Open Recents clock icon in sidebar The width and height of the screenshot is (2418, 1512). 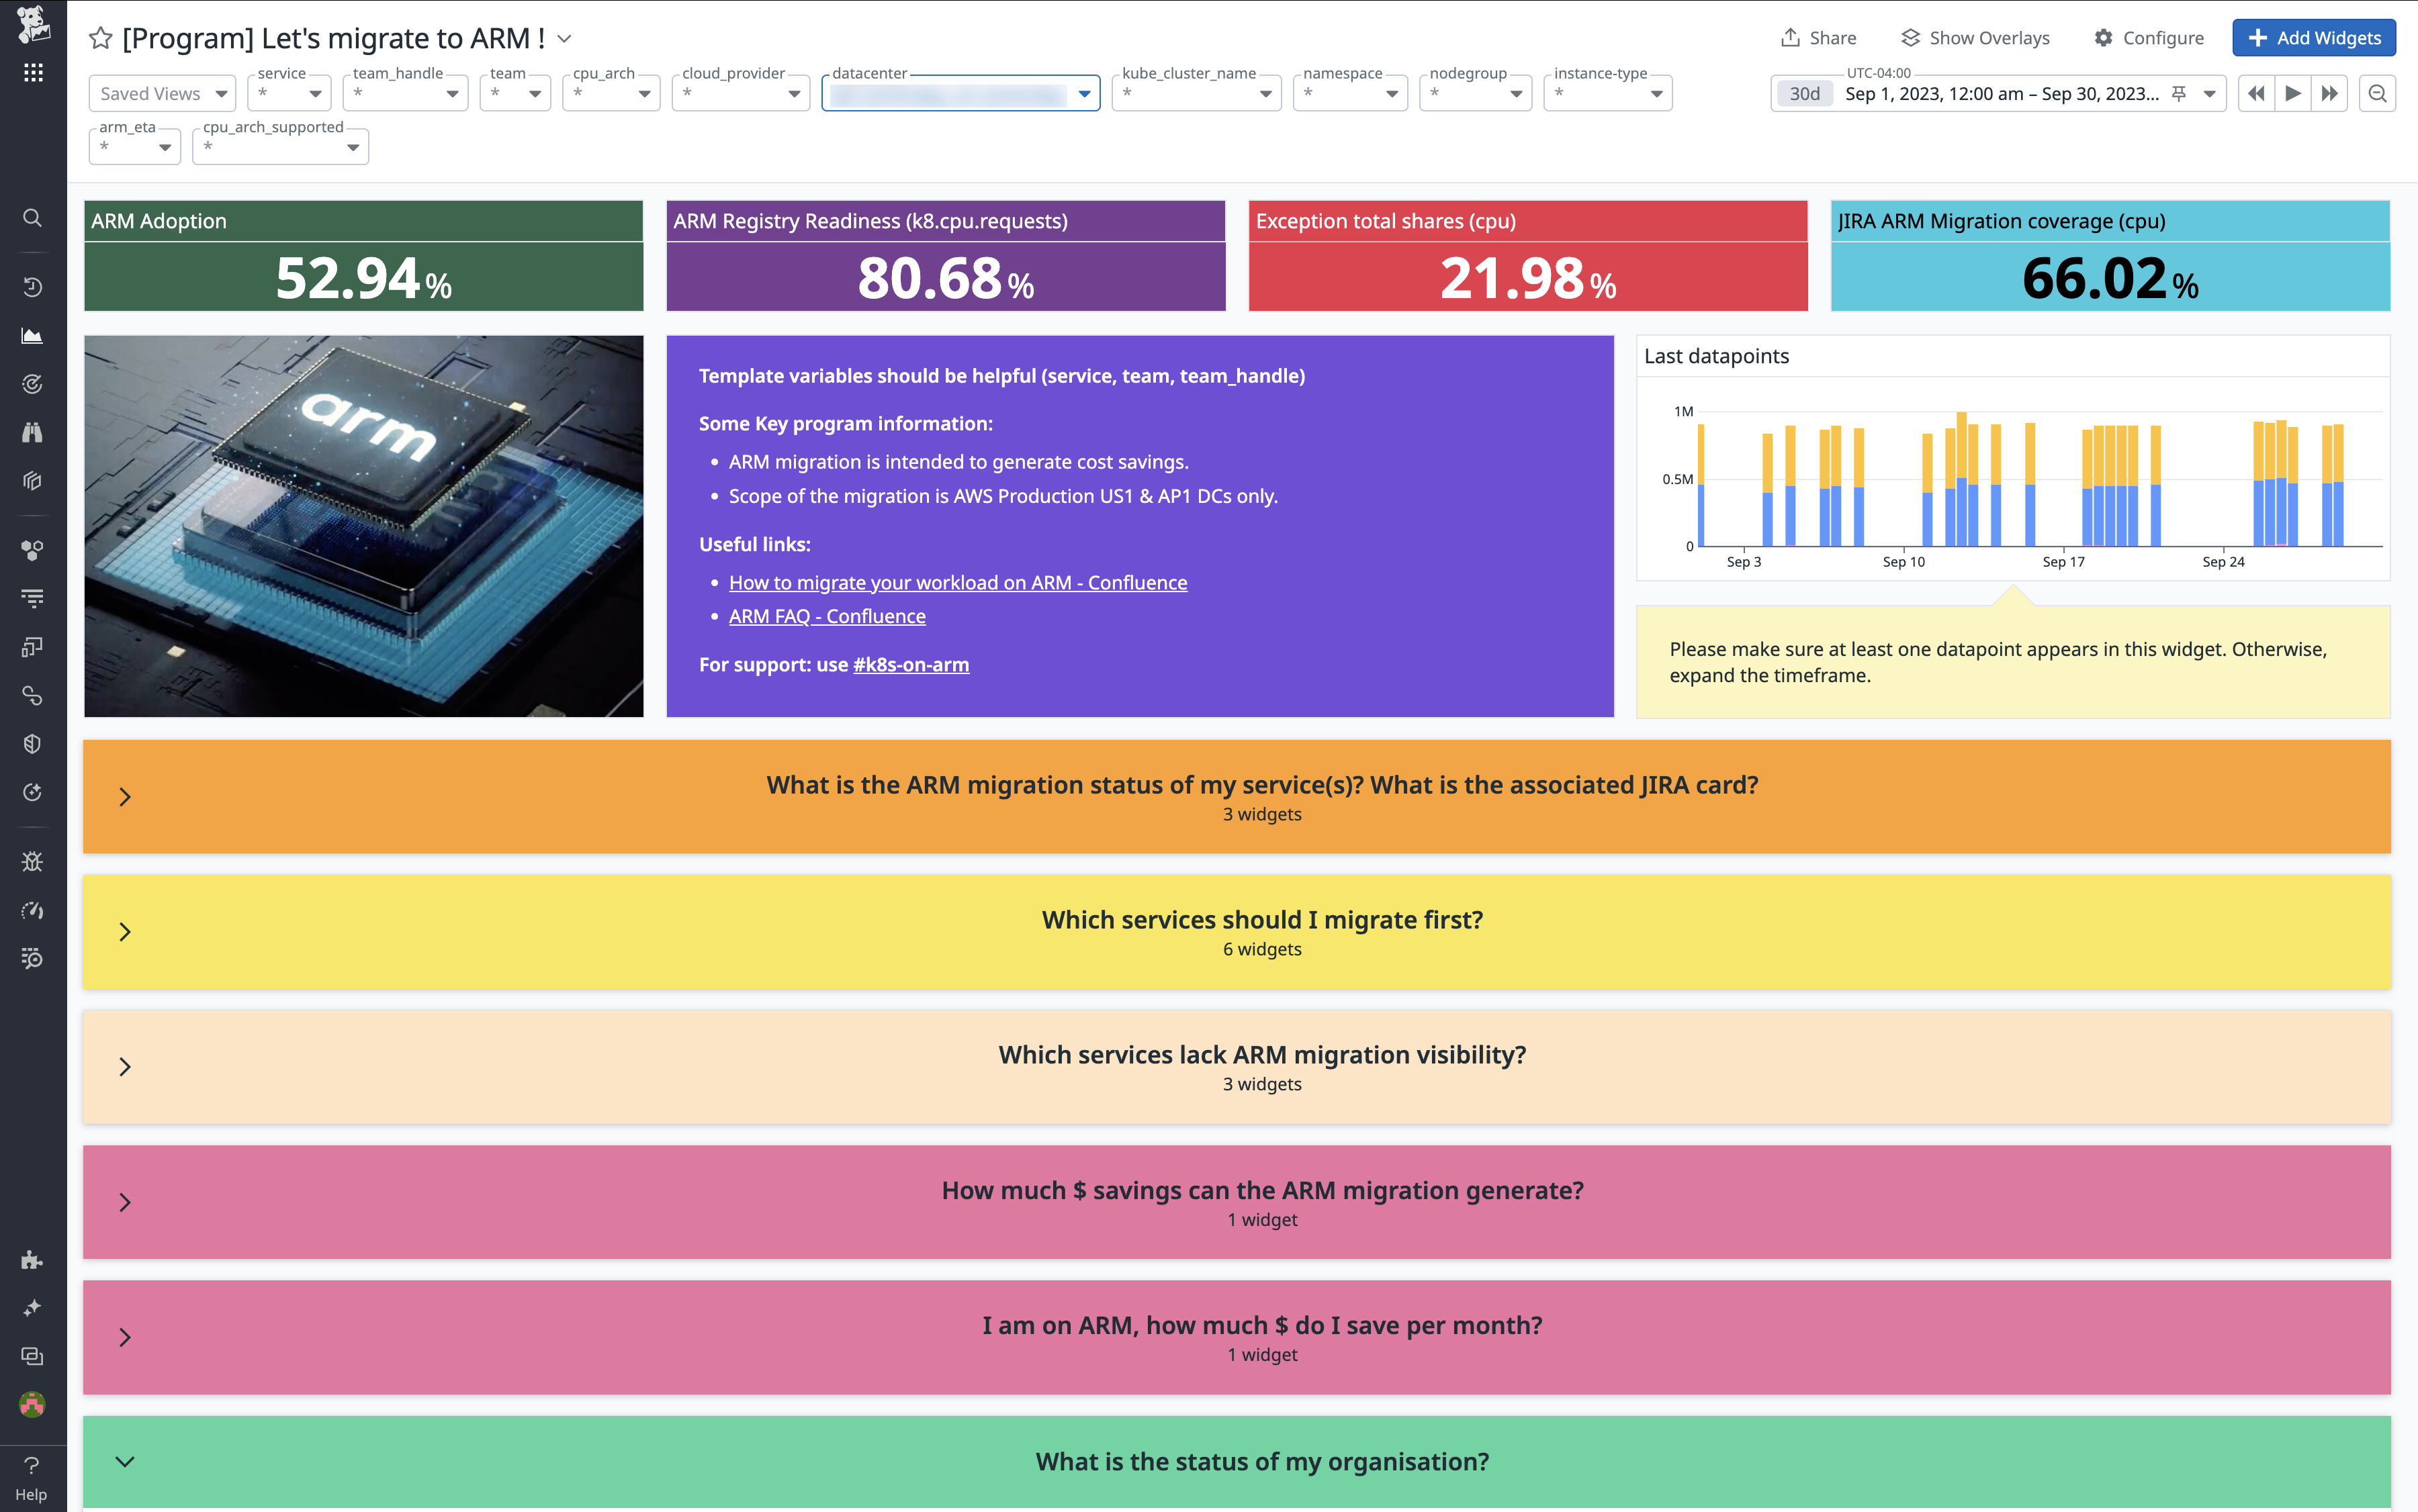[x=33, y=286]
